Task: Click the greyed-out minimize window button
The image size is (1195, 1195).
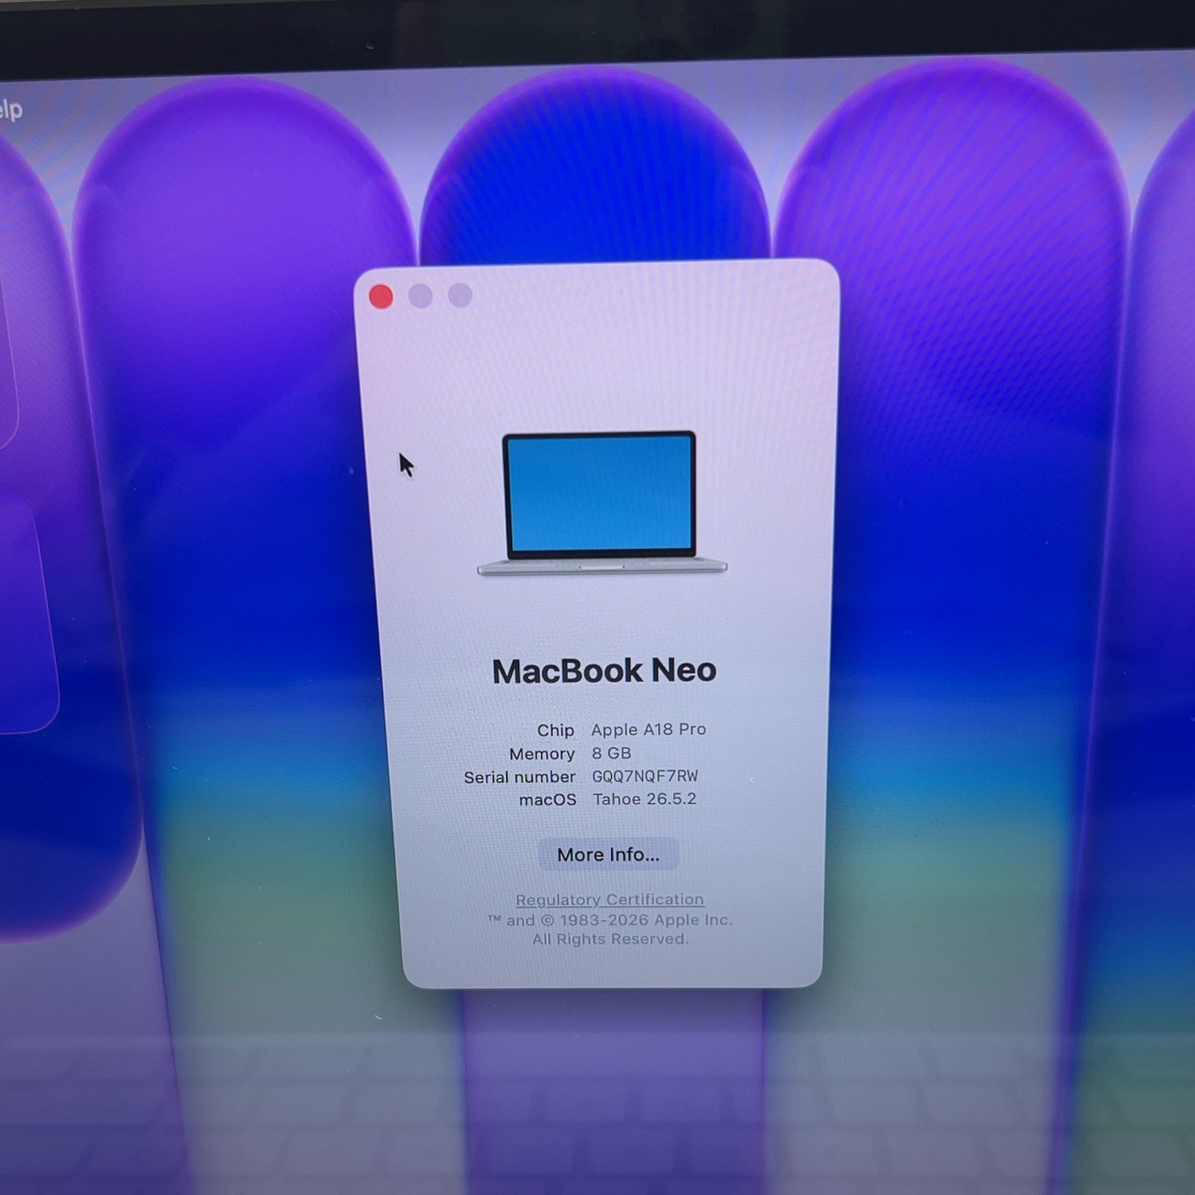Action: (x=421, y=296)
